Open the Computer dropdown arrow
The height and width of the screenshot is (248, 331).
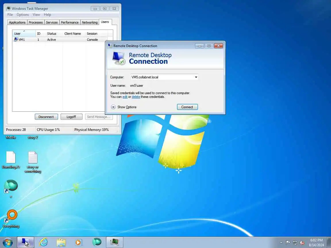pos(196,77)
